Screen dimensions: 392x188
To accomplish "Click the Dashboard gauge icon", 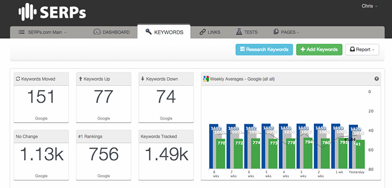I will (x=97, y=32).
